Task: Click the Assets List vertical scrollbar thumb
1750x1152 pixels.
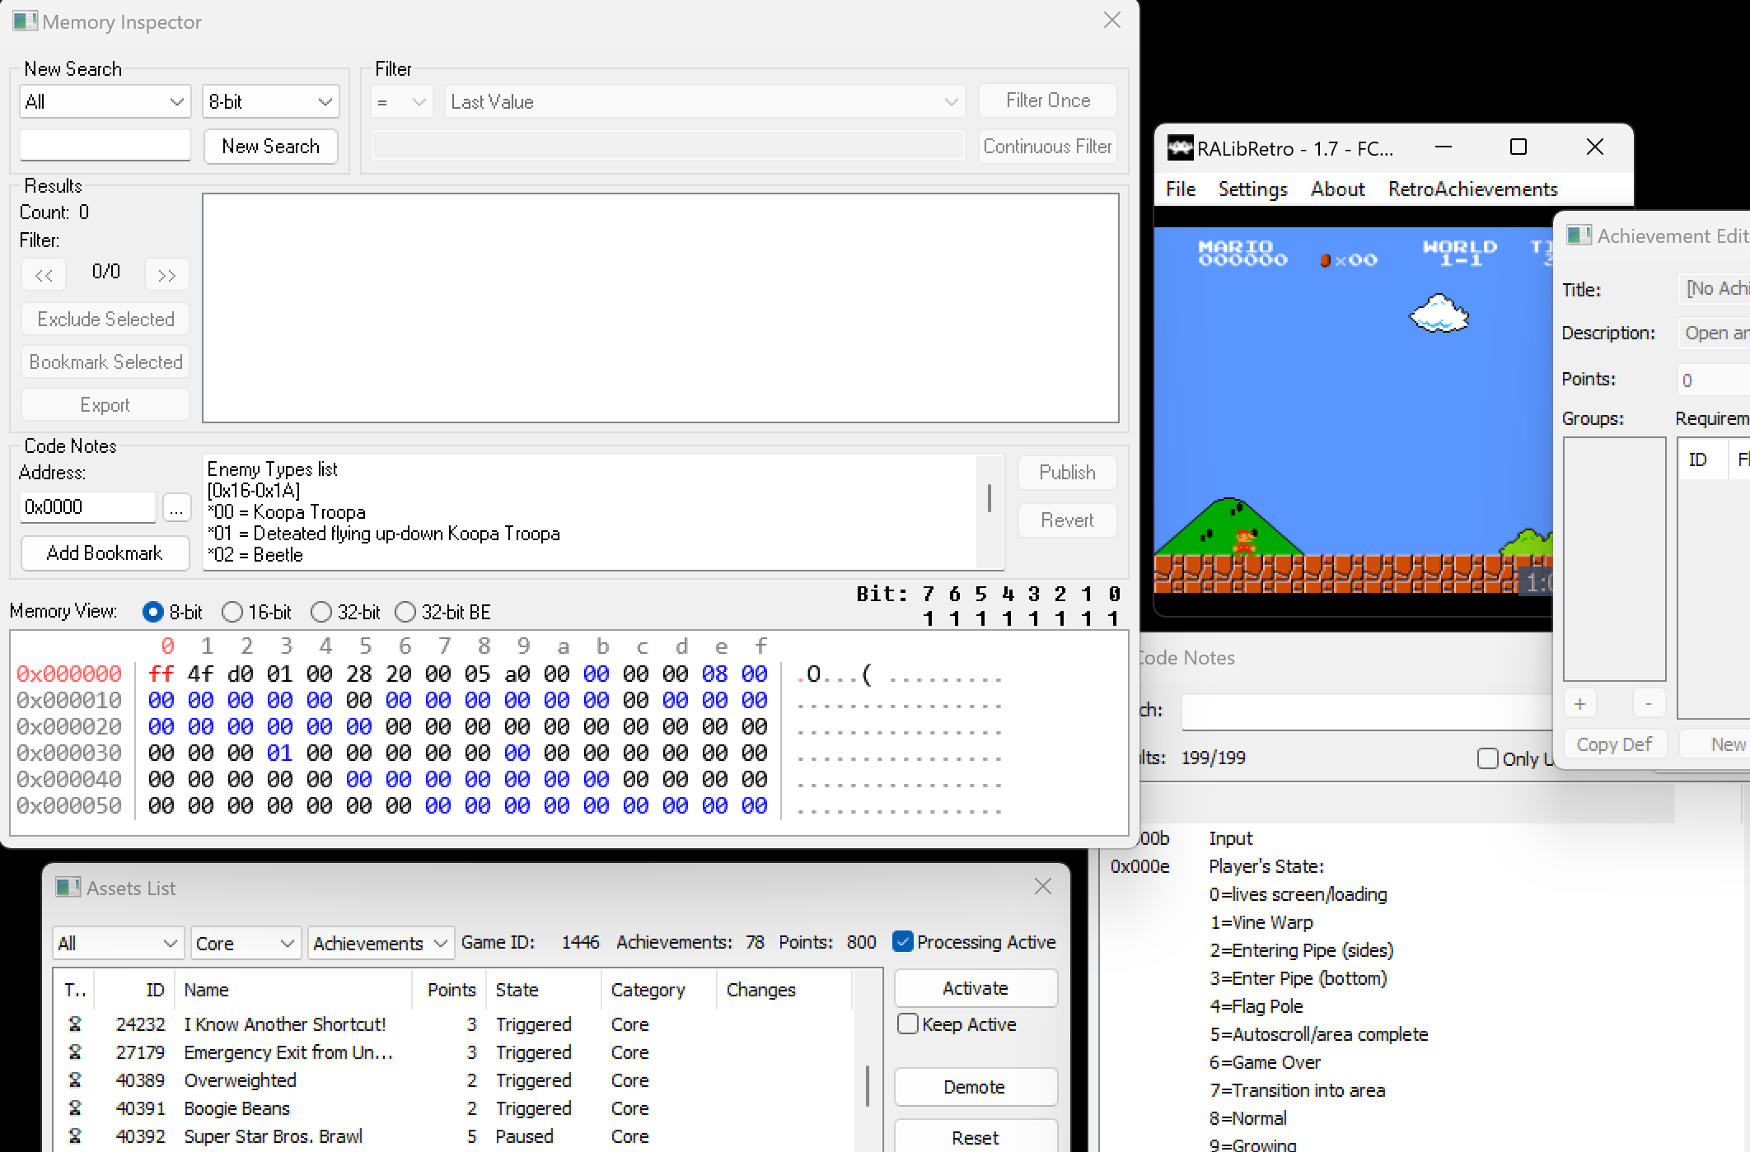Action: point(867,1087)
